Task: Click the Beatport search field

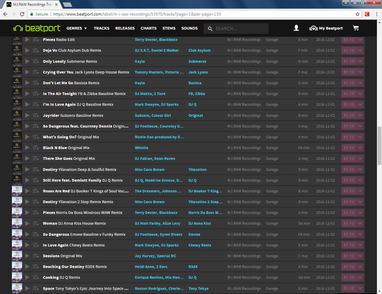Action: tap(236, 28)
